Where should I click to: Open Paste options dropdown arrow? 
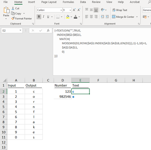coord(6,19)
